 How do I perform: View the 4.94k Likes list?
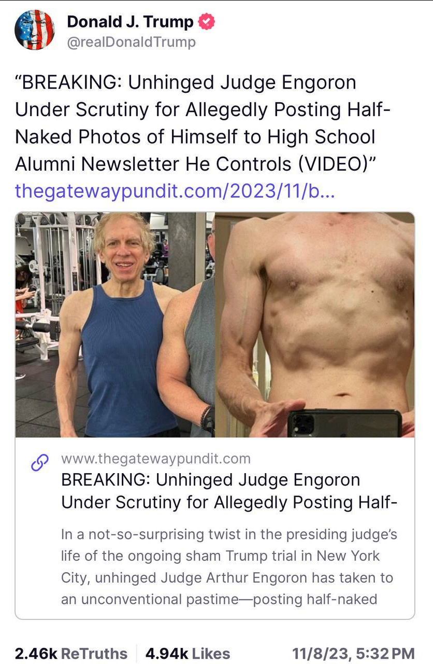pyautogui.click(x=187, y=639)
